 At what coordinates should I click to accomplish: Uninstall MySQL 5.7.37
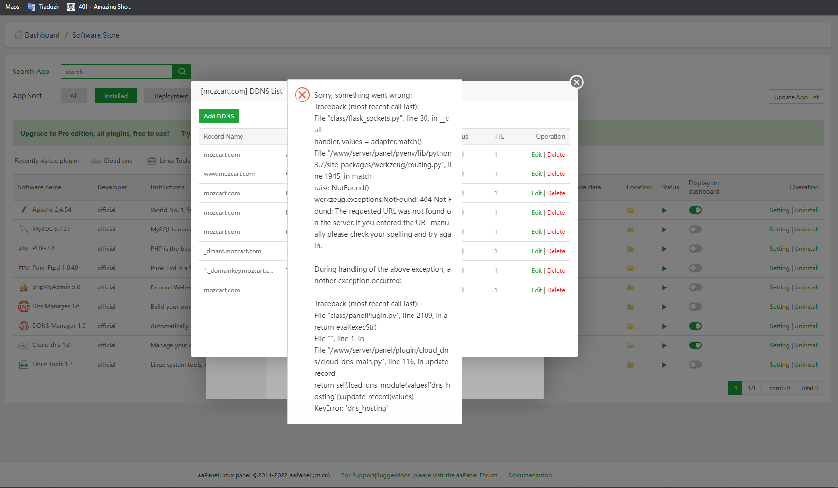(x=807, y=230)
